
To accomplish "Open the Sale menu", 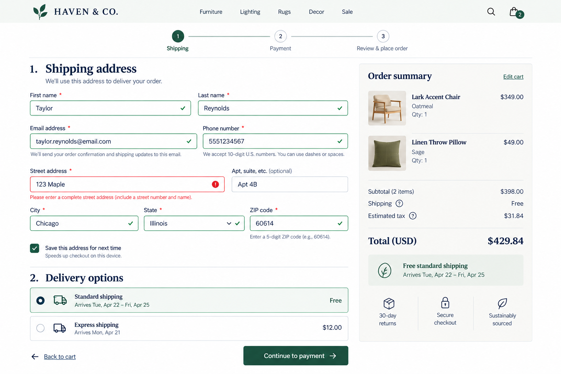I will [x=347, y=12].
